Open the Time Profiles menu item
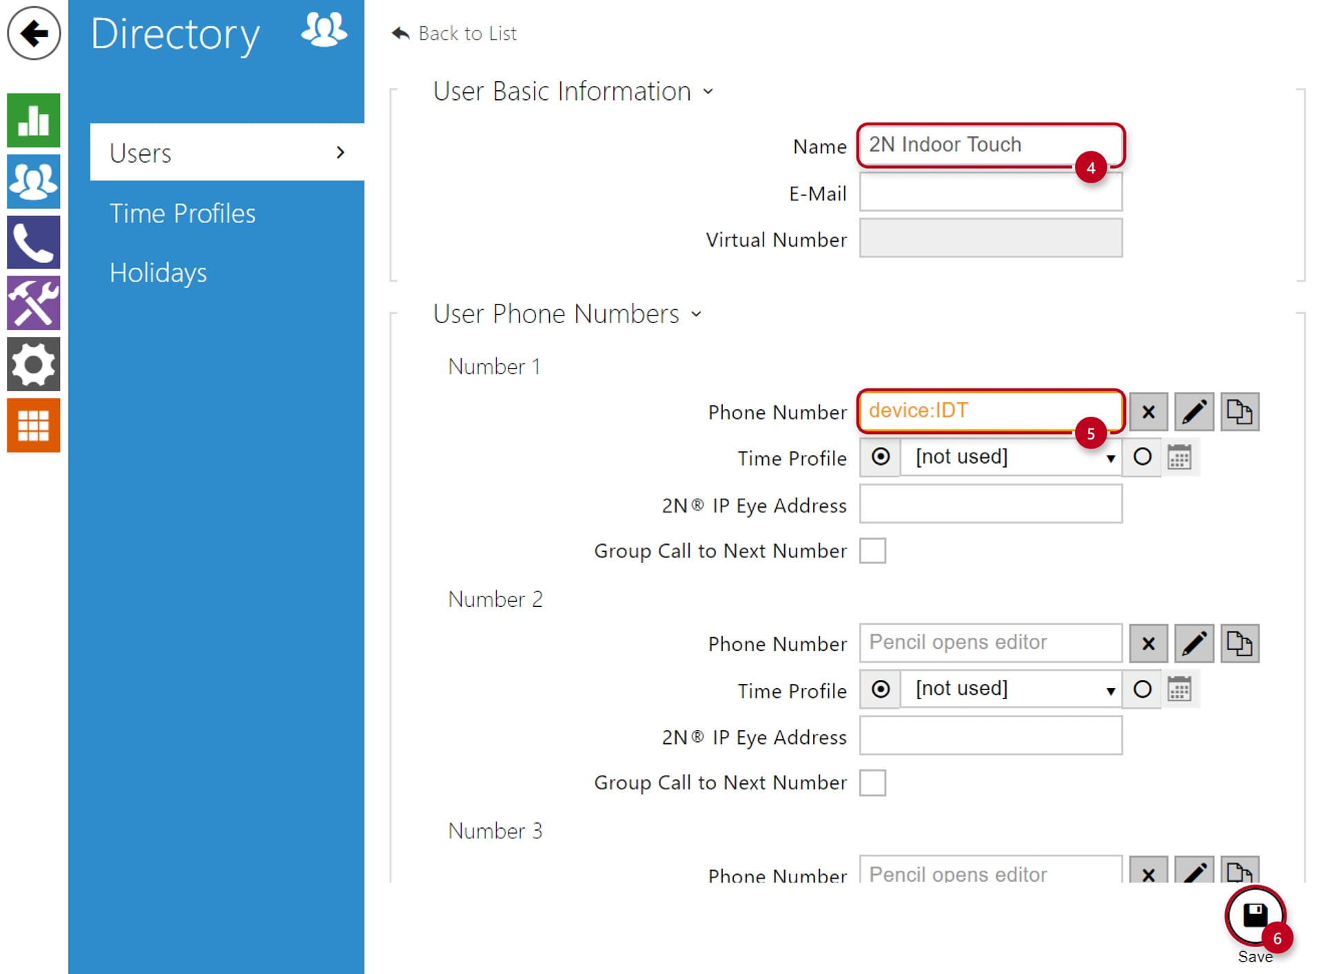The height and width of the screenshot is (974, 1323). click(x=182, y=214)
